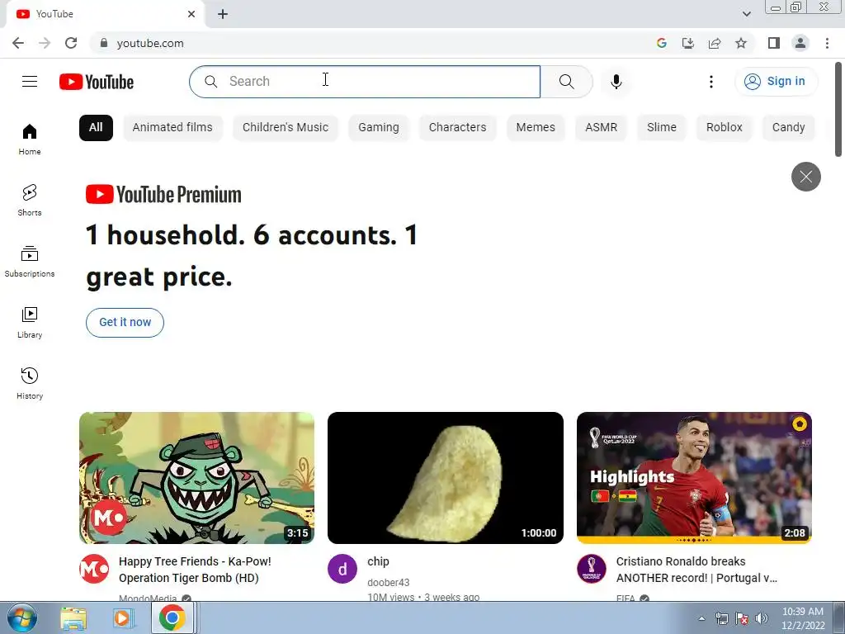Open the Windows Start menu
This screenshot has width=845, height=634.
pyautogui.click(x=22, y=617)
